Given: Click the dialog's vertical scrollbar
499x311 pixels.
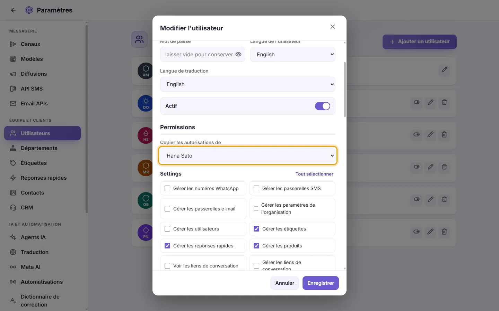Looking at the screenshot, I should click(344, 89).
